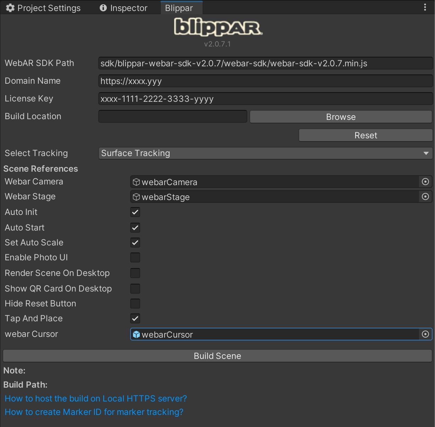The height and width of the screenshot is (427, 435).
Task: Click the webarCursor prefab cube icon
Action: [136, 334]
